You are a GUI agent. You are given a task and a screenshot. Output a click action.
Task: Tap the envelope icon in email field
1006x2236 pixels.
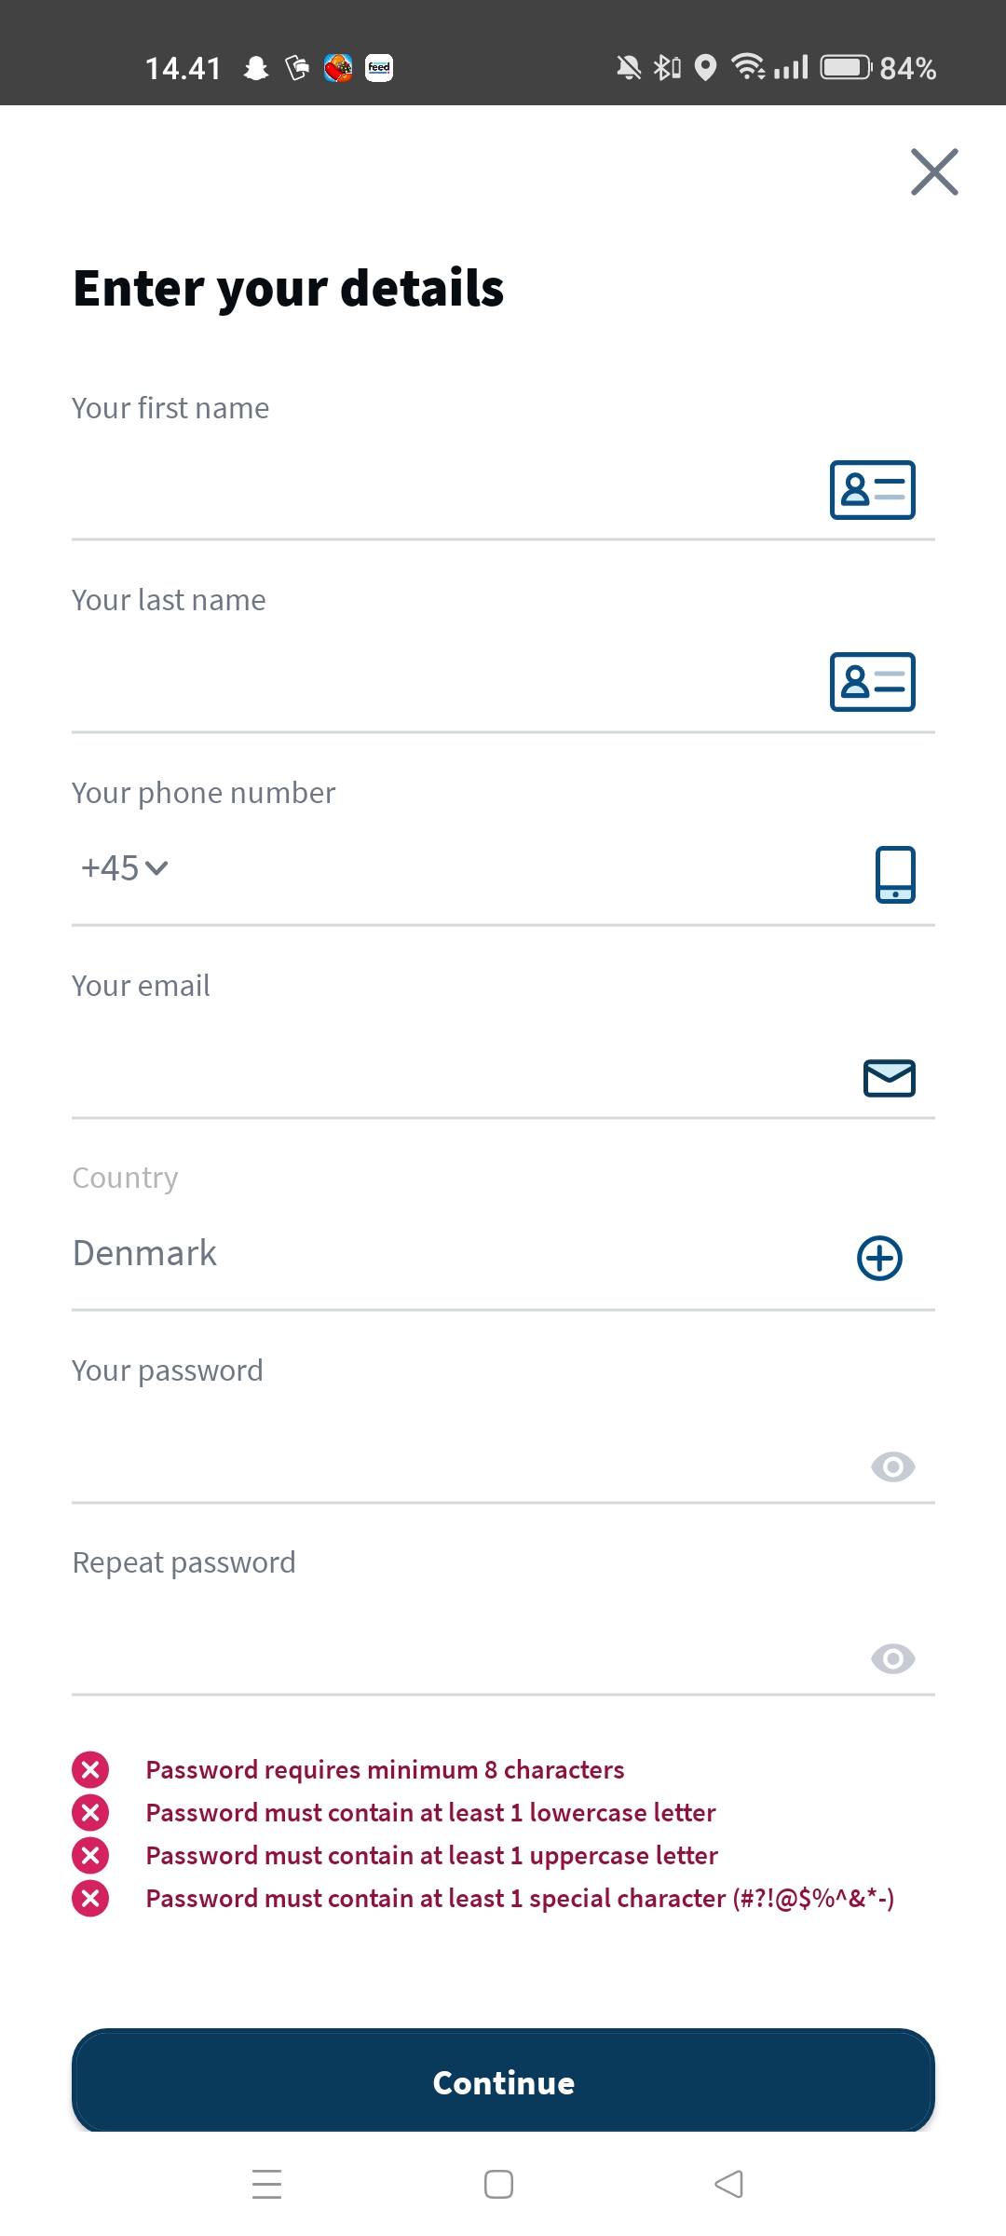pyautogui.click(x=890, y=1078)
